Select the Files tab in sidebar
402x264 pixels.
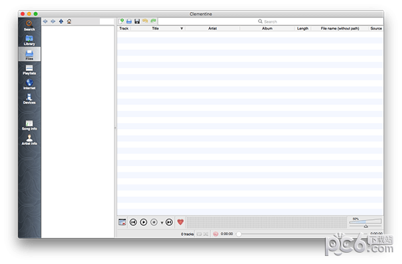point(29,55)
